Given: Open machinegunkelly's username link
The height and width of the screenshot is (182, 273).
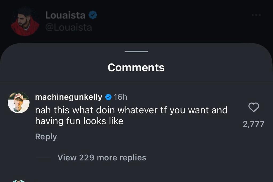Looking at the screenshot, I should point(69,97).
